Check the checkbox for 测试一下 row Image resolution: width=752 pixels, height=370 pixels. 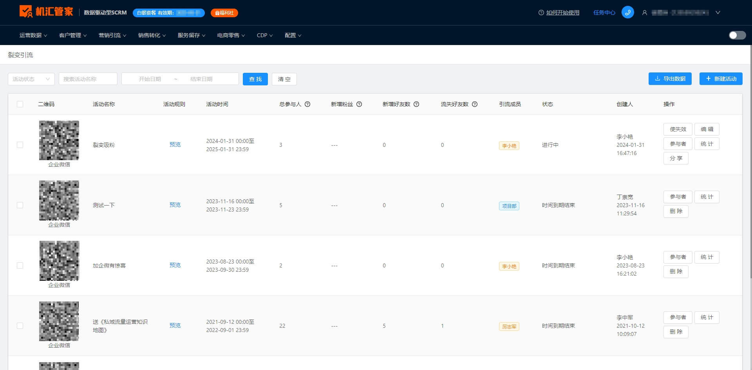click(20, 205)
